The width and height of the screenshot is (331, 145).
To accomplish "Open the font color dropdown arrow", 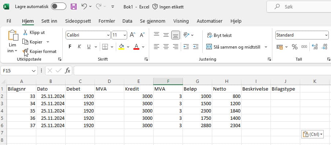I will [143, 47].
